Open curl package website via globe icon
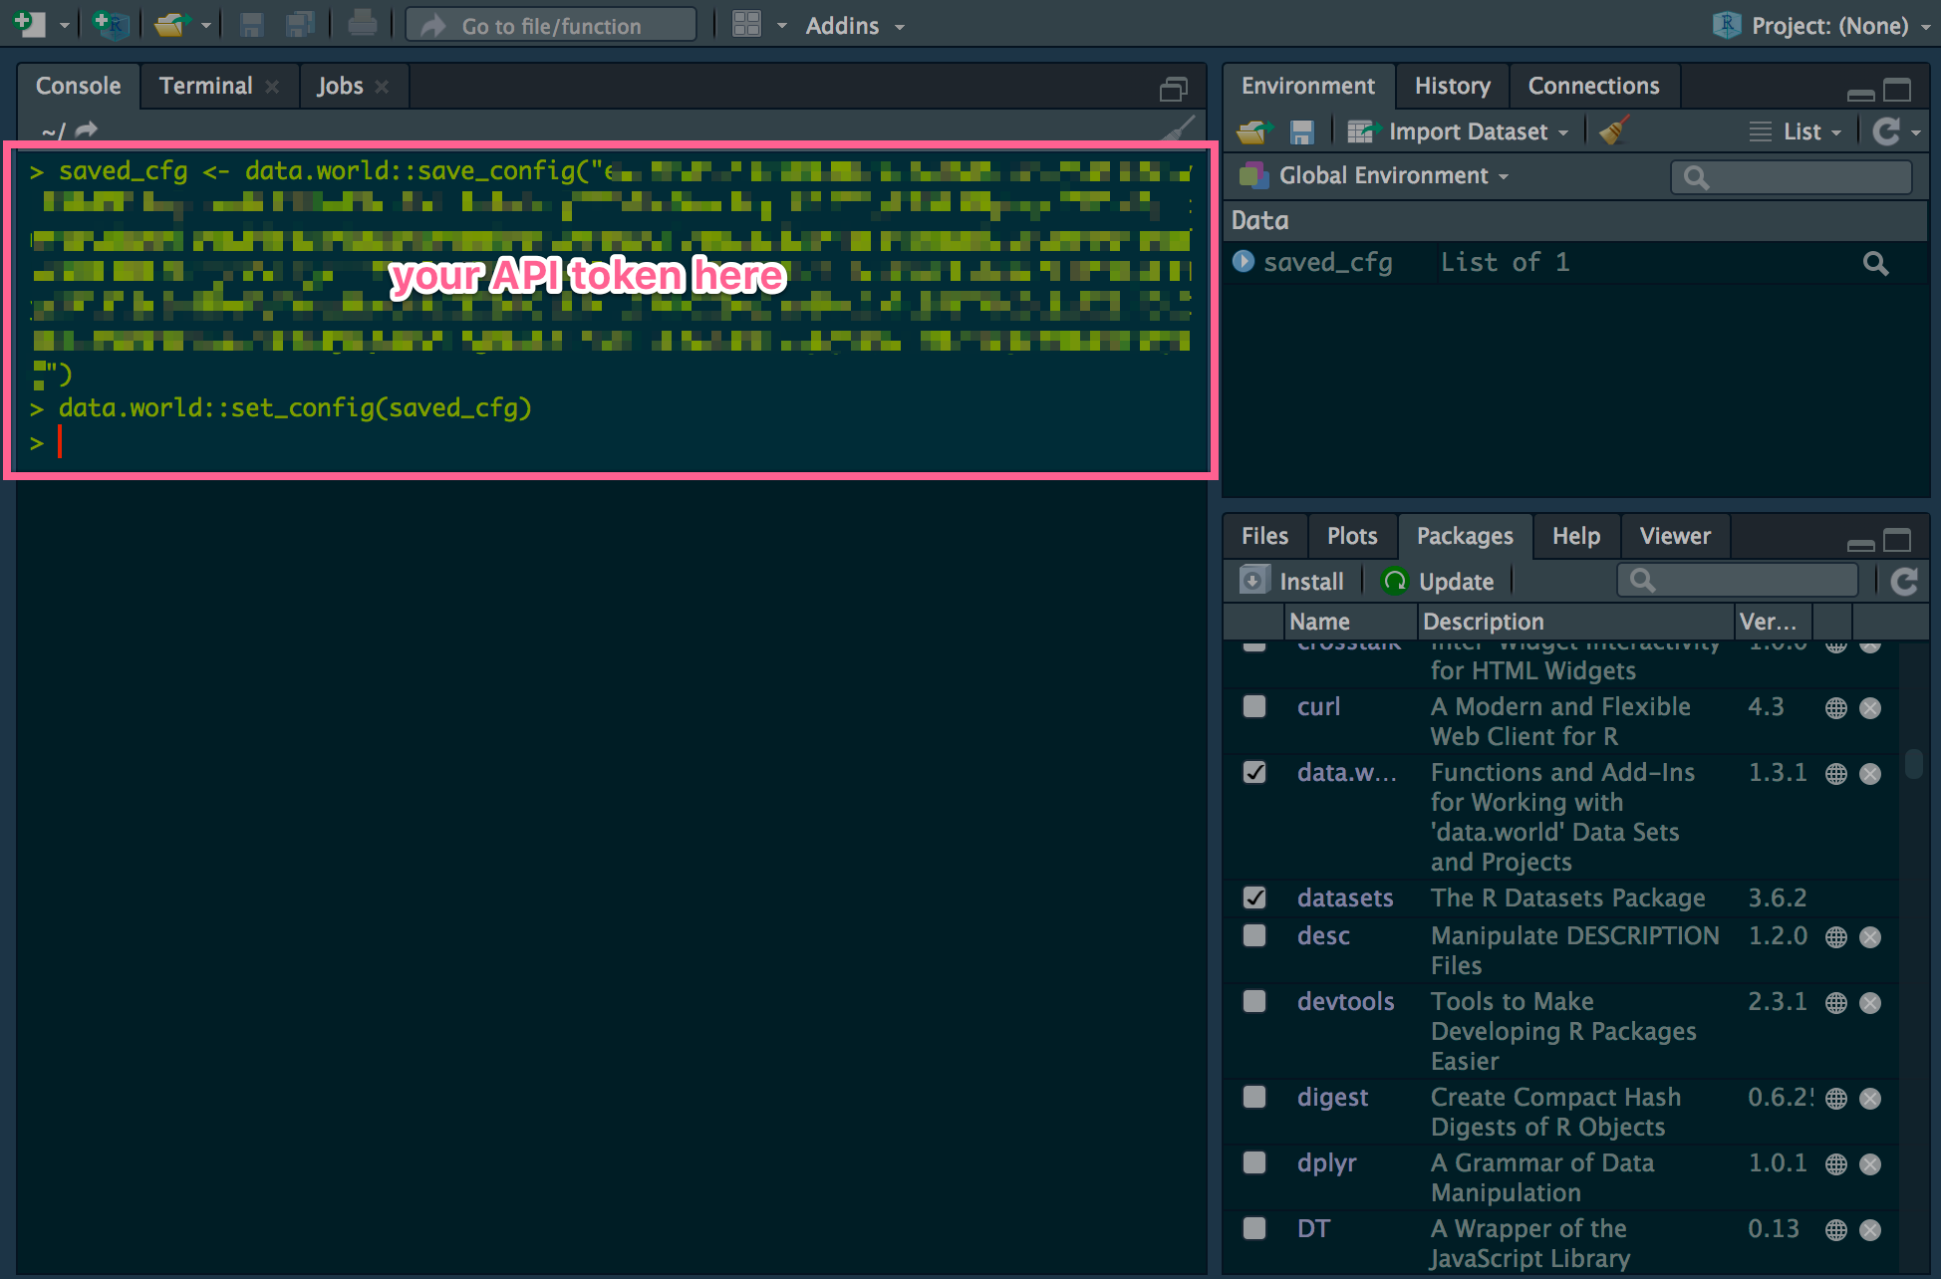 pos(1836,707)
